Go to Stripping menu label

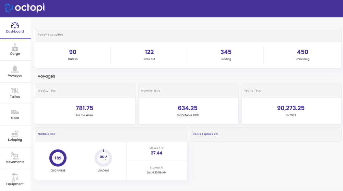(15, 140)
